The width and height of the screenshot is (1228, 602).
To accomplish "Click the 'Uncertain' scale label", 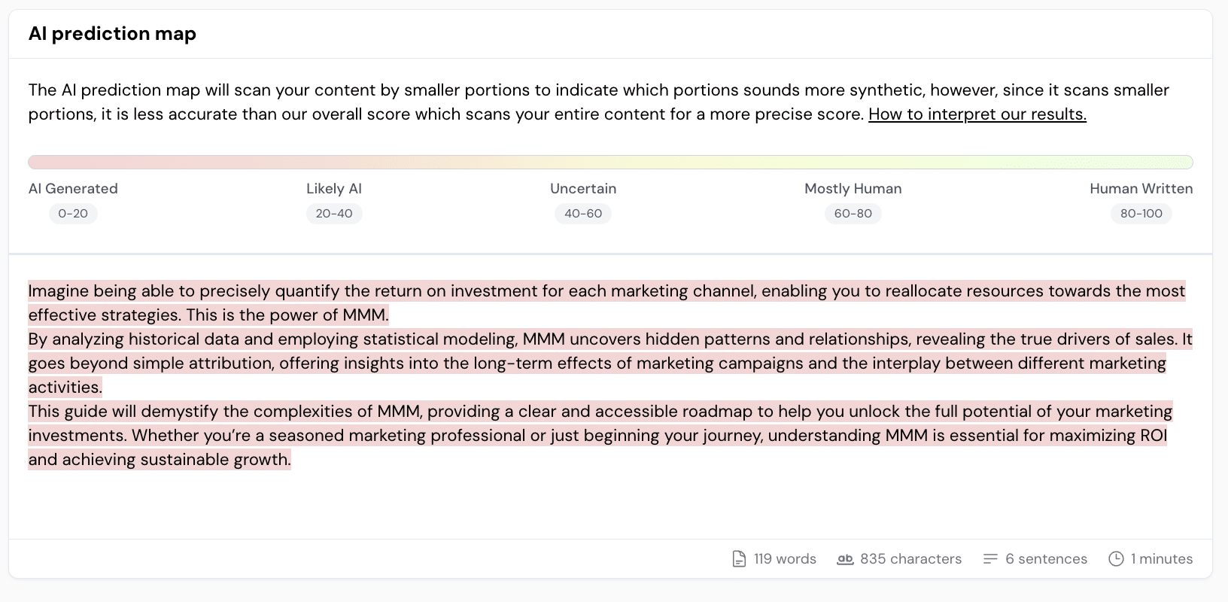I will [x=583, y=189].
